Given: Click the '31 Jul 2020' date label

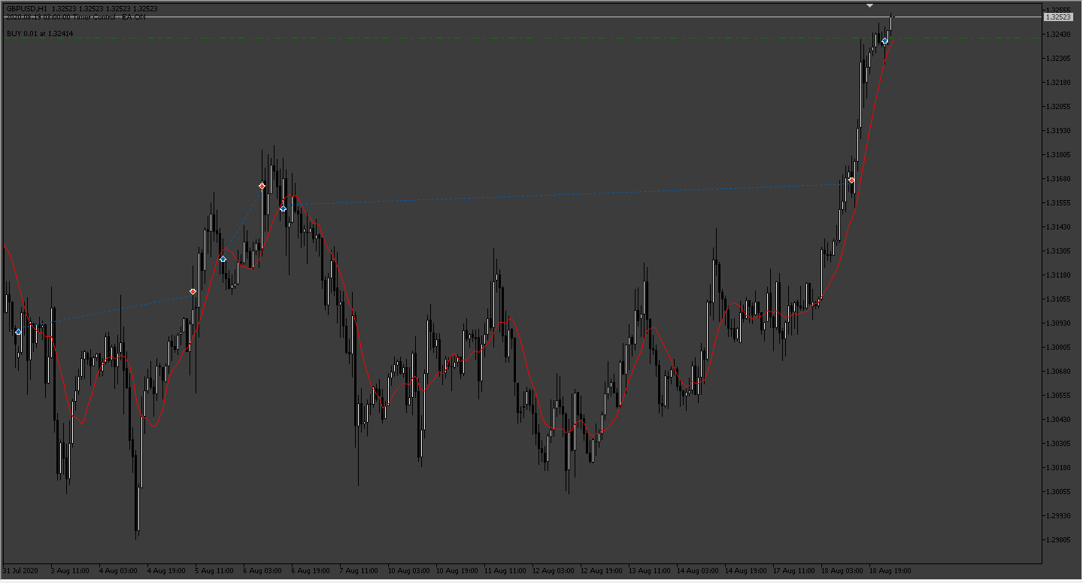Looking at the screenshot, I should click(20, 571).
